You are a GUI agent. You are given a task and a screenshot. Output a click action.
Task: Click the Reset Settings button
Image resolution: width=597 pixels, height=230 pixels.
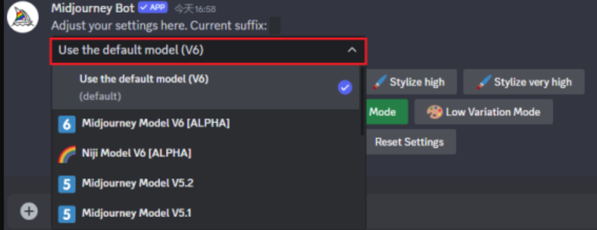point(409,142)
